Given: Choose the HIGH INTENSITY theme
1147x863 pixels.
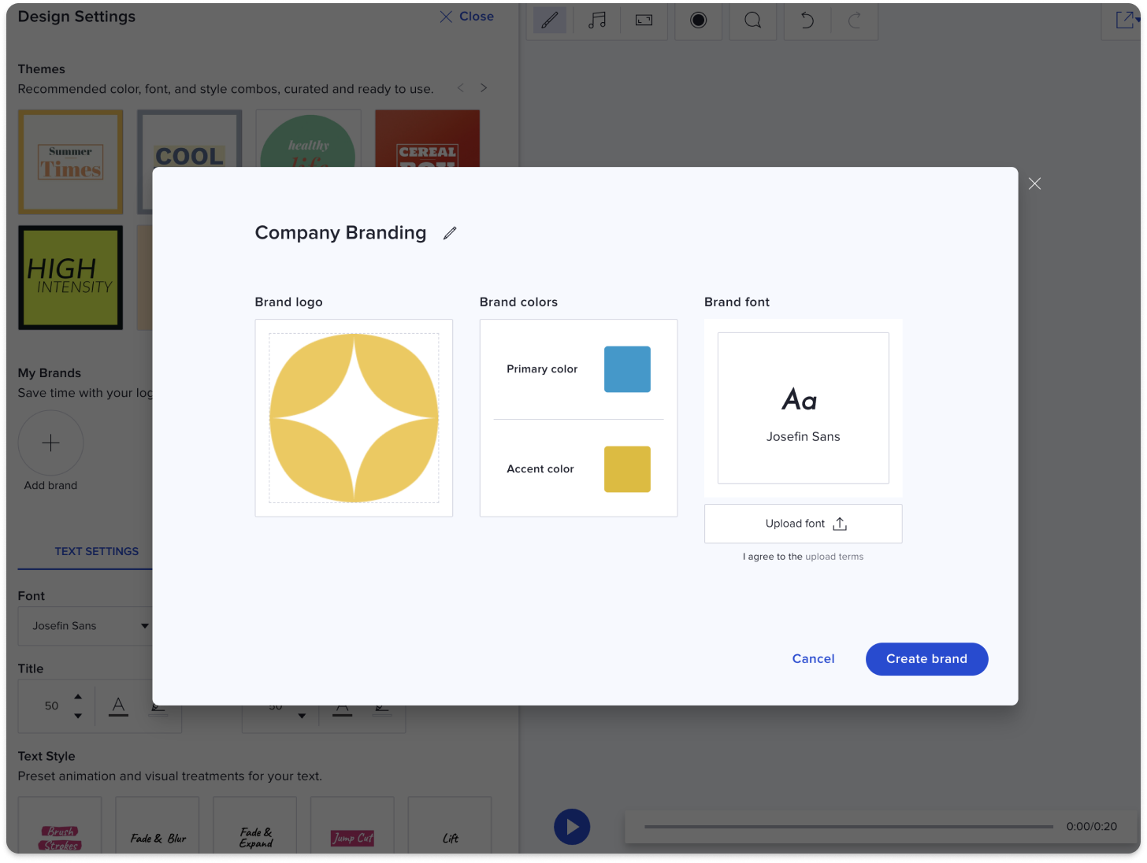Looking at the screenshot, I should pyautogui.click(x=71, y=278).
